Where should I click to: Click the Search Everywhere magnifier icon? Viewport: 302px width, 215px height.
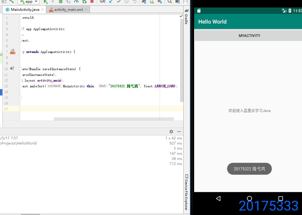(x=170, y=2)
